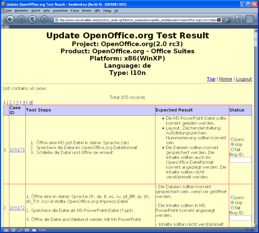Open the URL history dropdown arrow

219,20
